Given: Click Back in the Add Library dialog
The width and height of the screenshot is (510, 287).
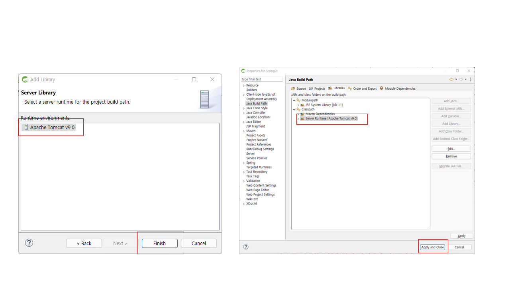Looking at the screenshot, I should pyautogui.click(x=84, y=243).
